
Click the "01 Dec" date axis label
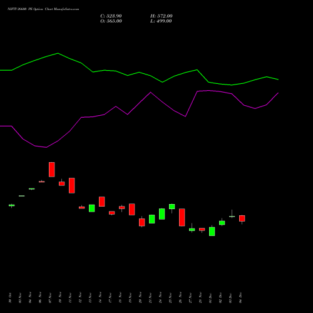[x=210, y=298]
